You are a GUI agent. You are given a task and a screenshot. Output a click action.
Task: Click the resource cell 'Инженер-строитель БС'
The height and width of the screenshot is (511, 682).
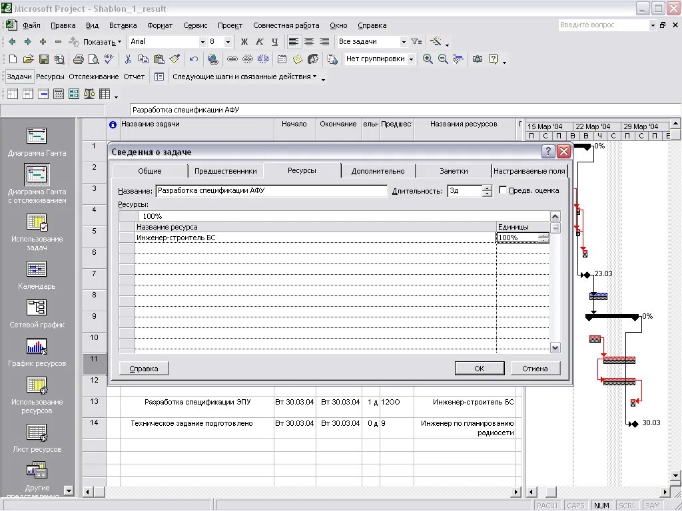(x=315, y=238)
